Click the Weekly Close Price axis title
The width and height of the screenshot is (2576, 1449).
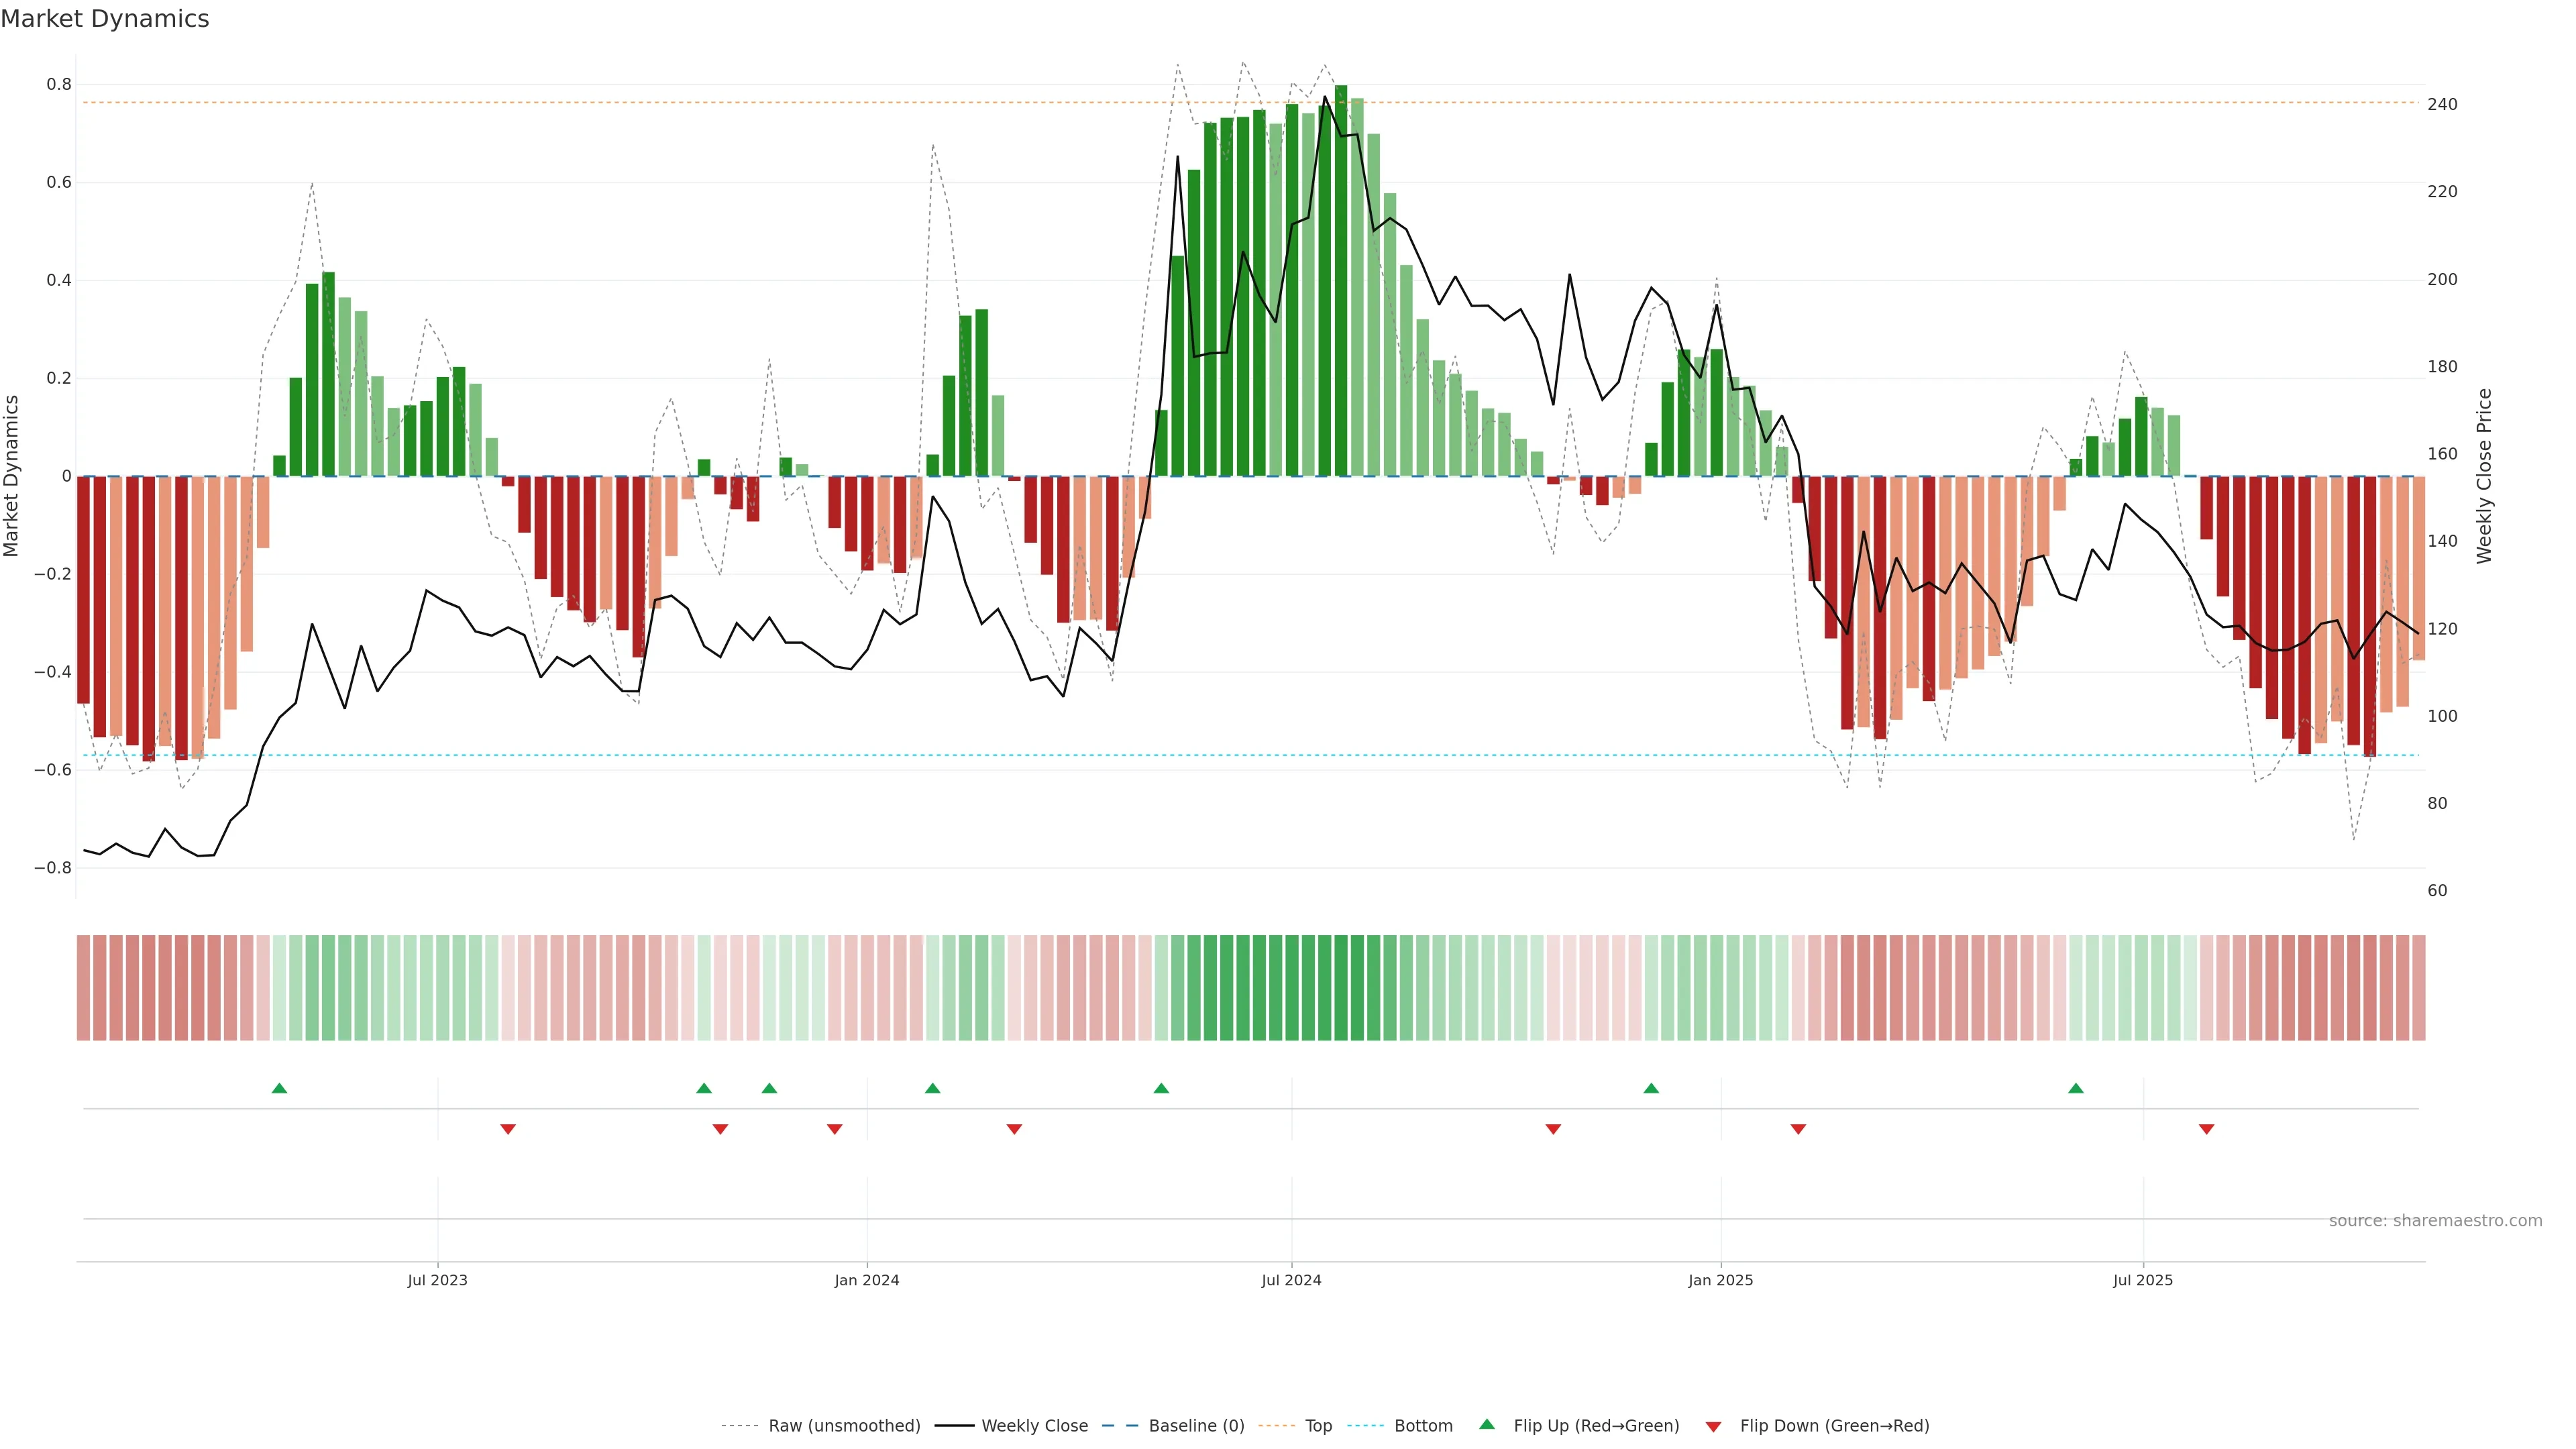2484,476
